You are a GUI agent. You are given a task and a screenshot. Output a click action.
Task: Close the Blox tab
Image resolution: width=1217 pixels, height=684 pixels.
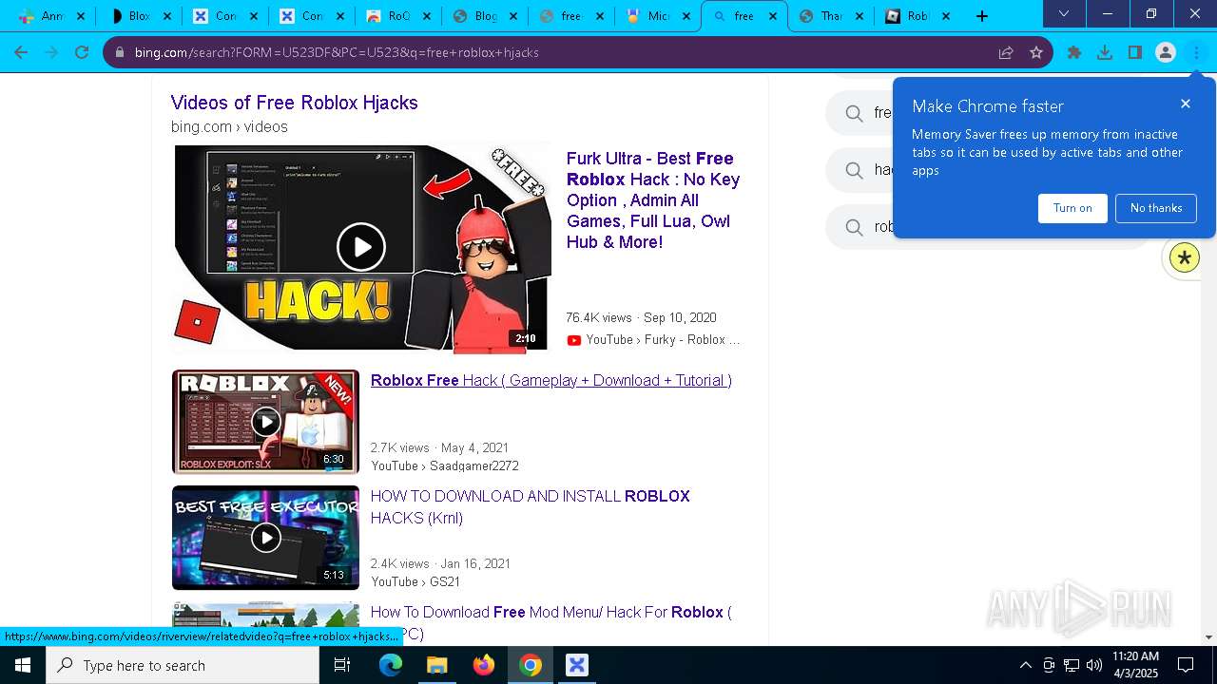[167, 16]
